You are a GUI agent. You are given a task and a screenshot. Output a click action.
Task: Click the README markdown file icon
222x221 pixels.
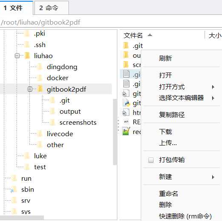point(126,122)
